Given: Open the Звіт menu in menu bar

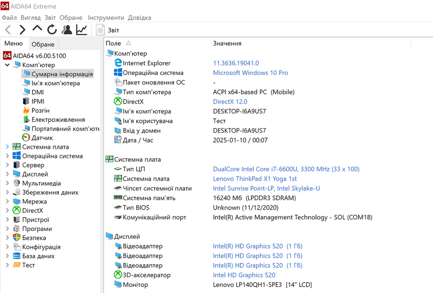Looking at the screenshot, I should 50,18.
